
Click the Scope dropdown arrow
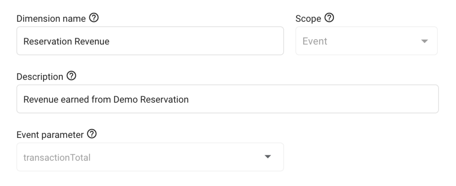coord(424,41)
